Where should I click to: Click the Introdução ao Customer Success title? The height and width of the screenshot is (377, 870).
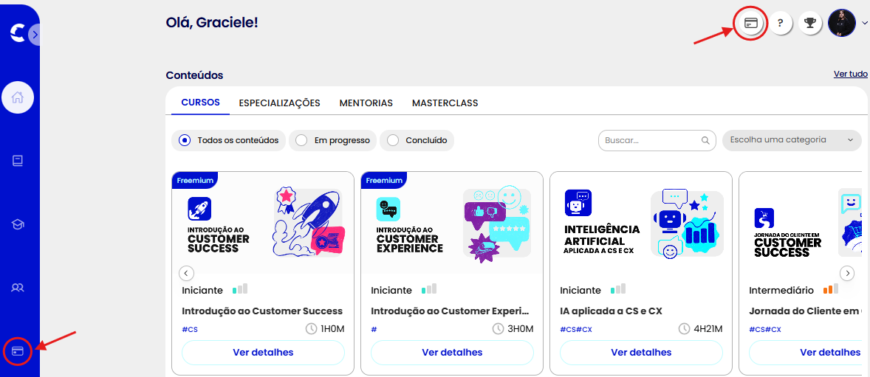click(262, 311)
